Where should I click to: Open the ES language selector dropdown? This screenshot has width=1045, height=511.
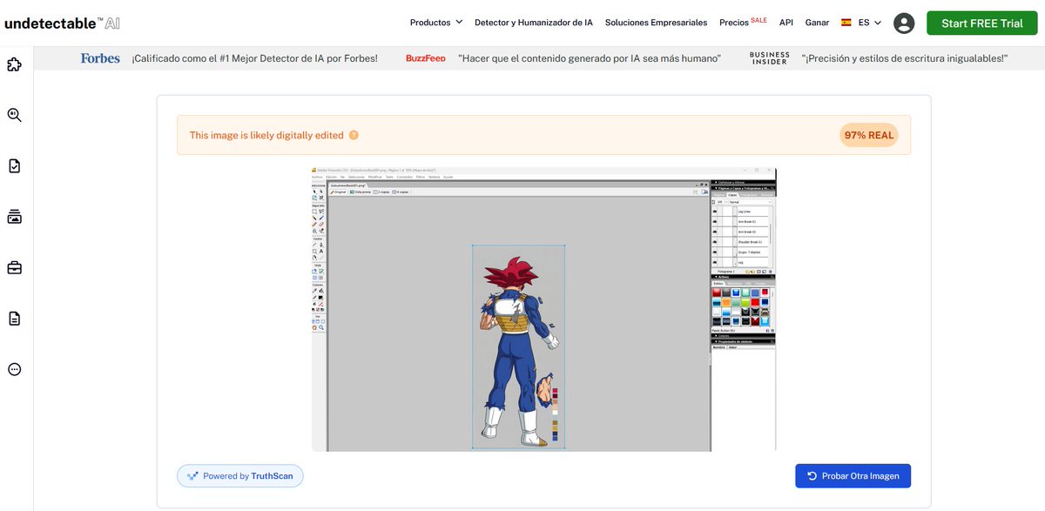click(x=861, y=23)
